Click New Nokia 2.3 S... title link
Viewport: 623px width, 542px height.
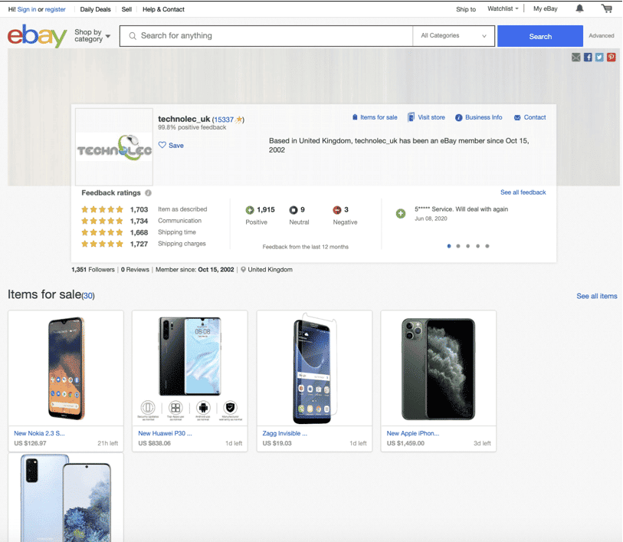point(39,433)
